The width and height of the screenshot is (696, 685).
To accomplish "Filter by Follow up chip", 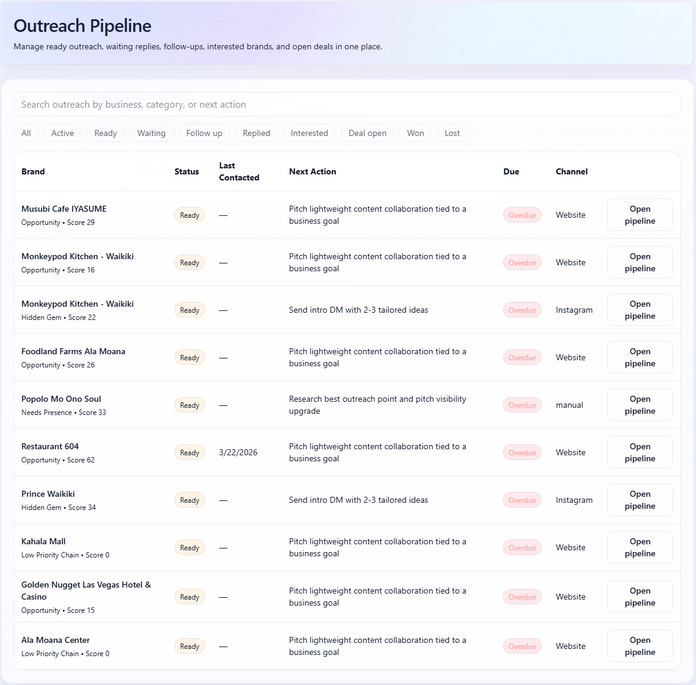I will (x=204, y=134).
